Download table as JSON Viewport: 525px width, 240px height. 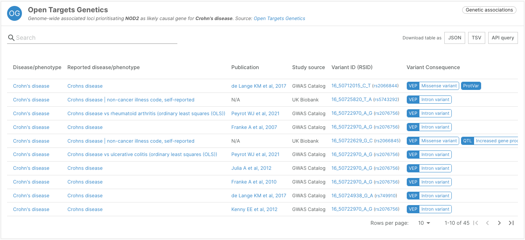click(455, 38)
